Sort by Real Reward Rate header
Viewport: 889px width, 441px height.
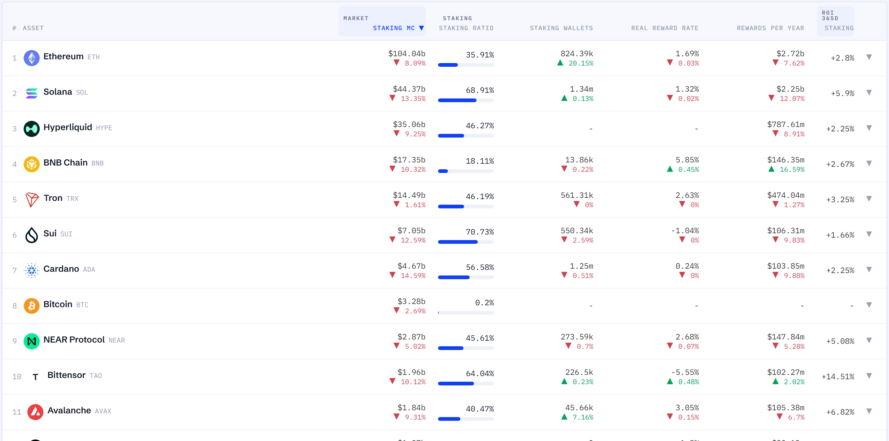pyautogui.click(x=665, y=28)
